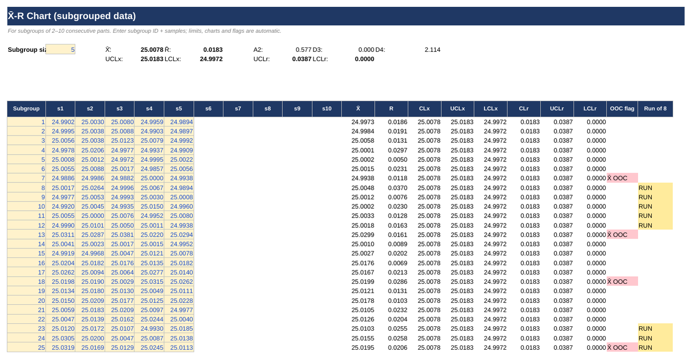
Task: Click the empty s6 column header
Action: click(208, 109)
